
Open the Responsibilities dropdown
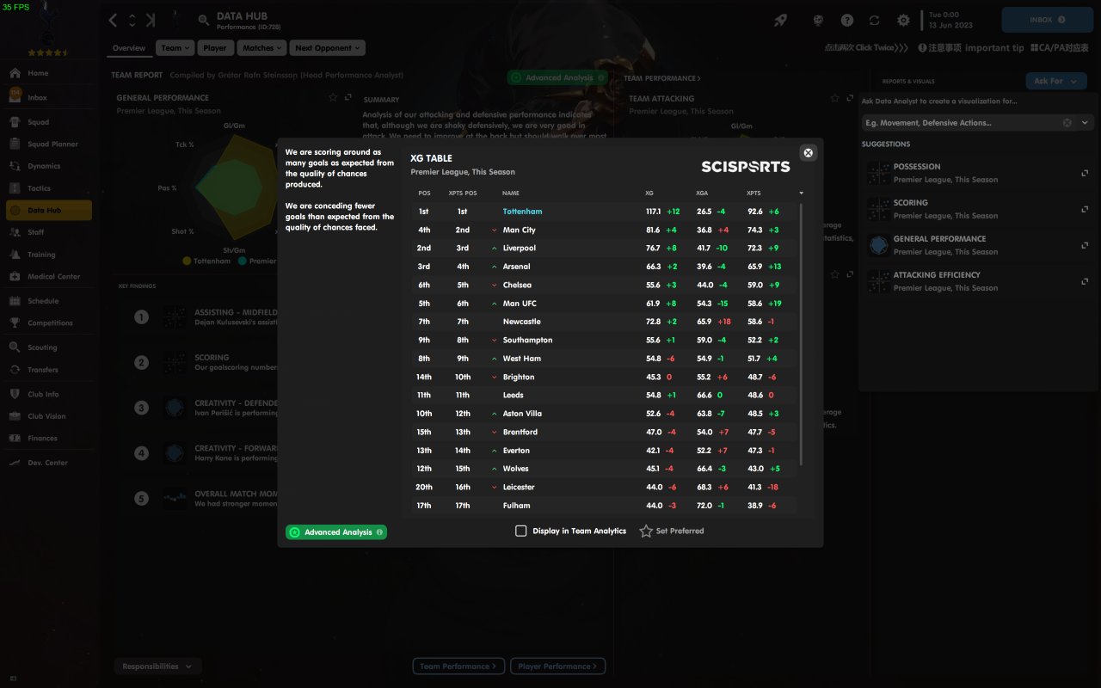[158, 666]
